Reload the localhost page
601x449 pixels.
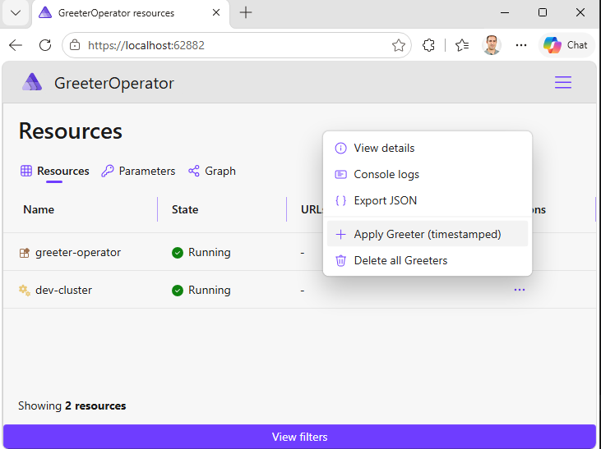click(x=45, y=45)
